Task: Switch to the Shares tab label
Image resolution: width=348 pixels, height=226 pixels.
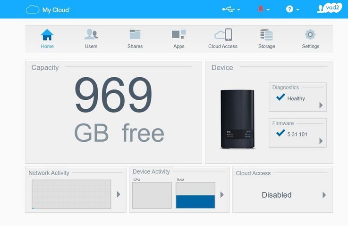Action: [x=135, y=46]
